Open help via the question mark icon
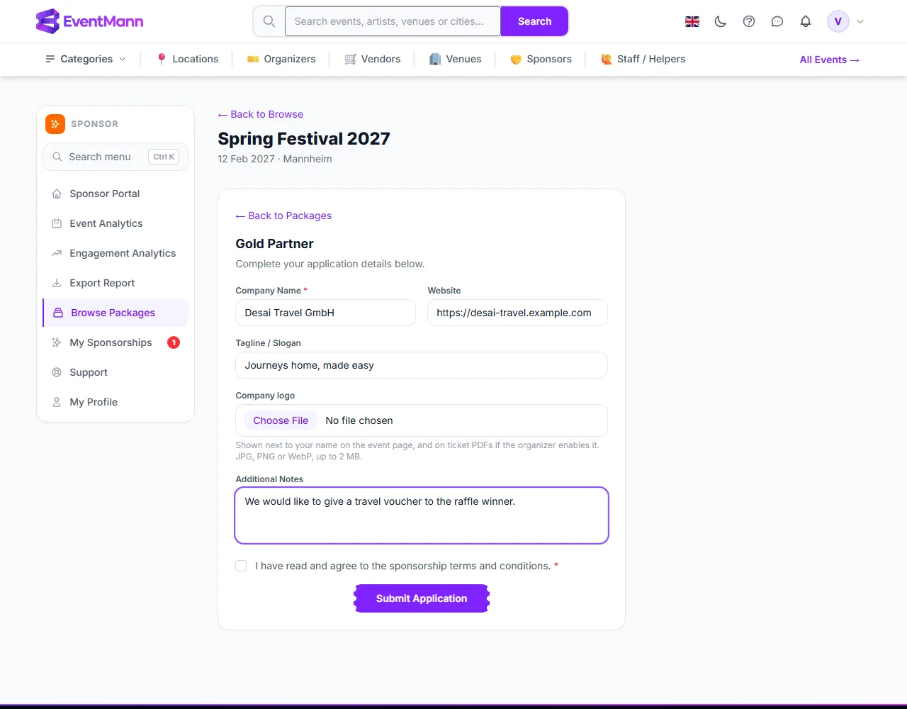This screenshot has width=907, height=709. 749,21
